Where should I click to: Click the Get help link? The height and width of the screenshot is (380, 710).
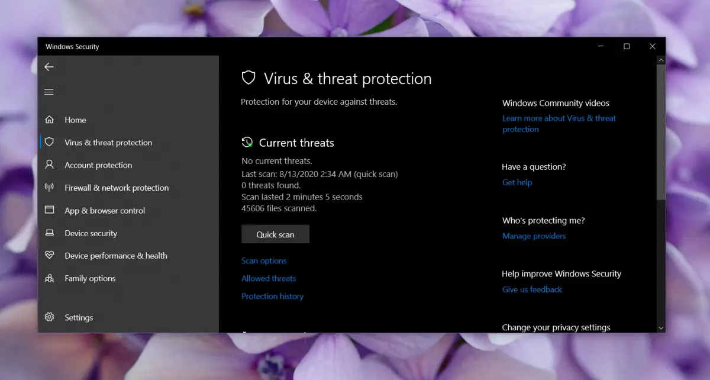(x=517, y=183)
